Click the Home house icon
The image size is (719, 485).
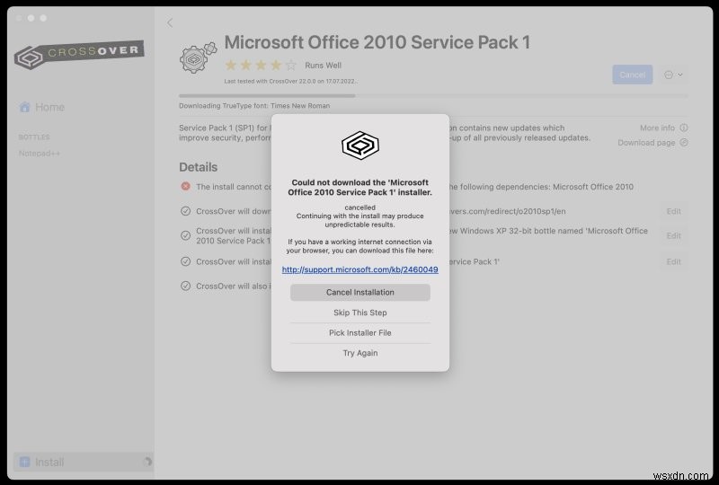(25, 107)
